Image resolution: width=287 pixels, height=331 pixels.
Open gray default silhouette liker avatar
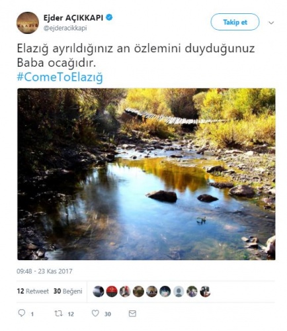coord(179,291)
